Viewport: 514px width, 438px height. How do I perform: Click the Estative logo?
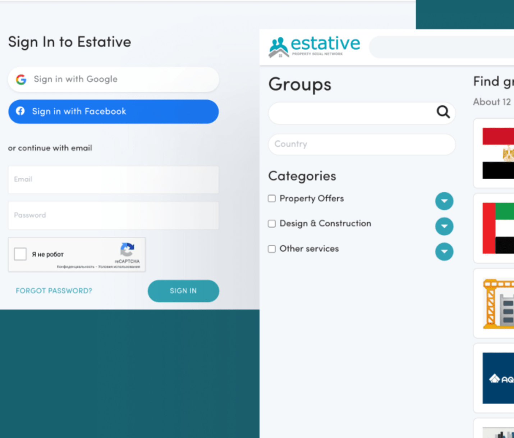(314, 46)
